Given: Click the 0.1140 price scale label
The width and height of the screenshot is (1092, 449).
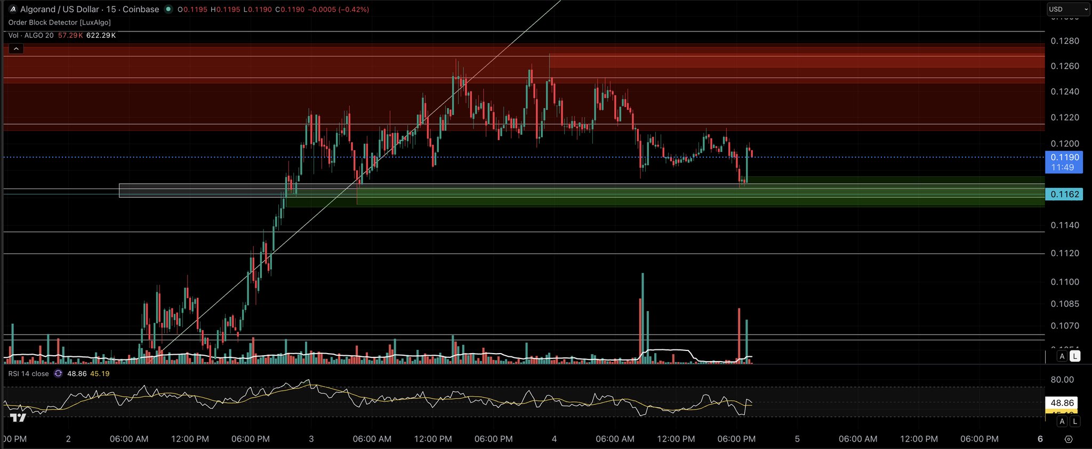Looking at the screenshot, I should click(1065, 225).
